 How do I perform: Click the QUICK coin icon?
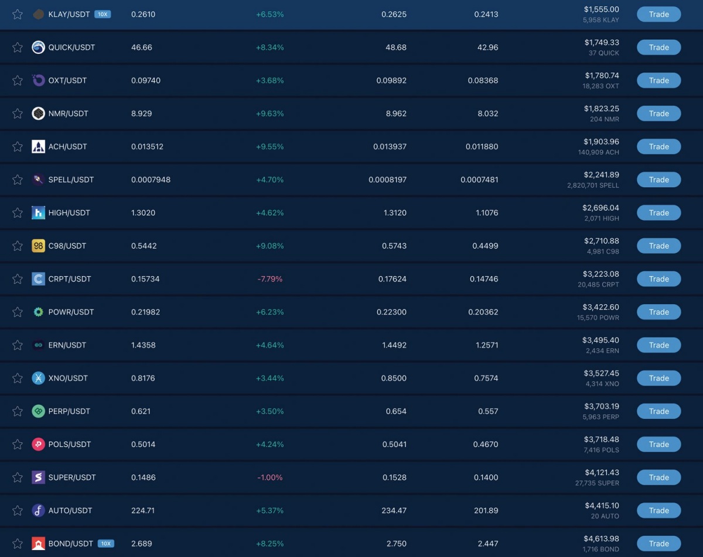(38, 47)
